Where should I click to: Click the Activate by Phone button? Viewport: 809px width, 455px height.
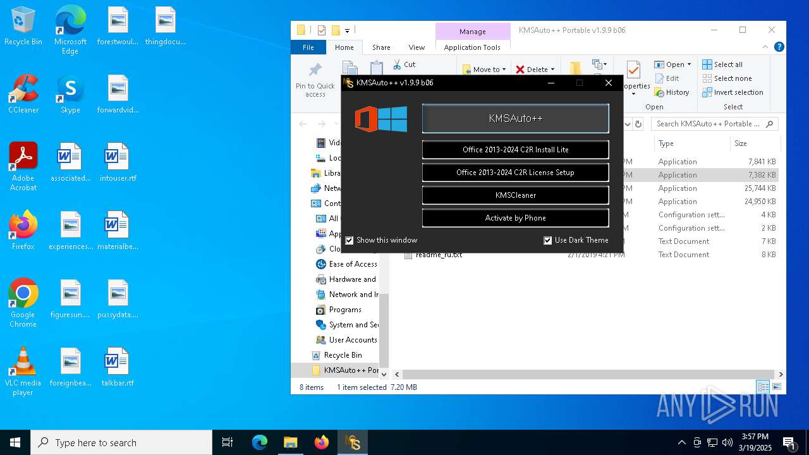coord(515,218)
